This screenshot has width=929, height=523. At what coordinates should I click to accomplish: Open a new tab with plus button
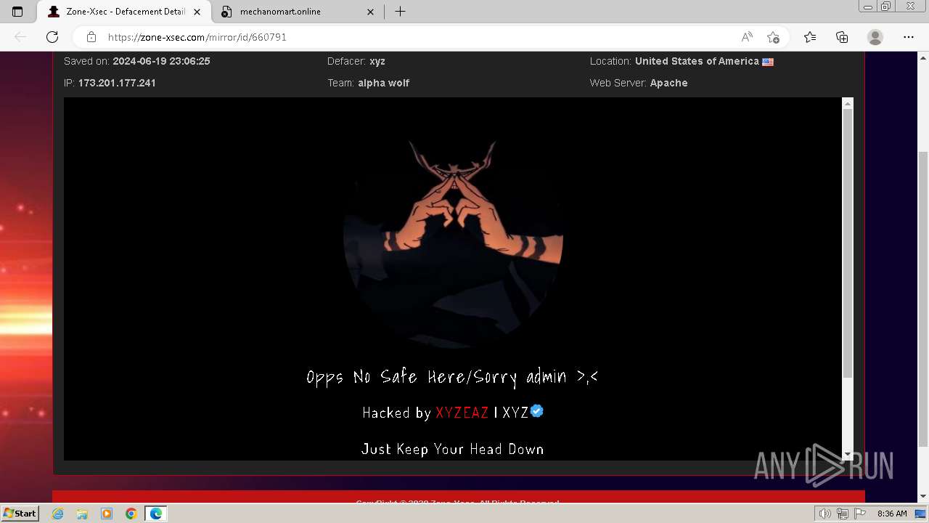[400, 12]
